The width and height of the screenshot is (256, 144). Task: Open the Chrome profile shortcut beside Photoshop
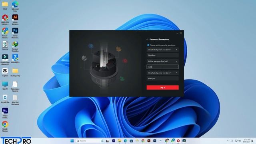click(x=5, y=33)
